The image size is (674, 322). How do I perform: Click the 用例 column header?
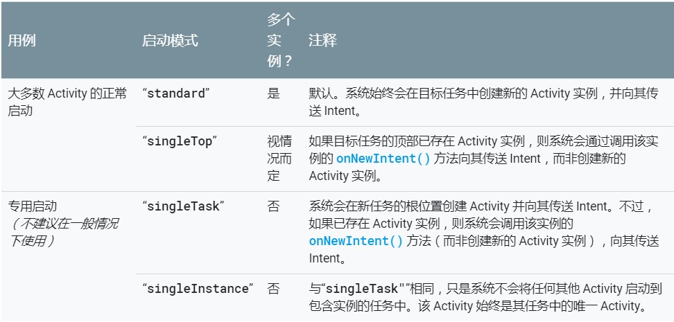(21, 41)
